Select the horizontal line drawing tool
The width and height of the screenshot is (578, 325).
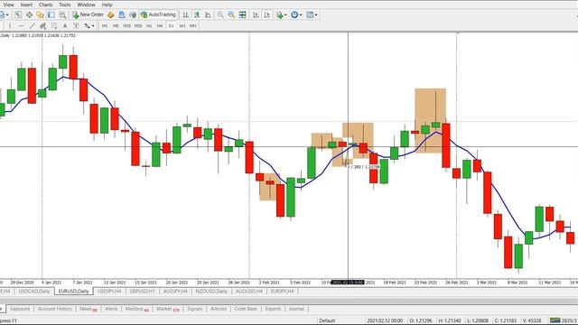(21, 26)
